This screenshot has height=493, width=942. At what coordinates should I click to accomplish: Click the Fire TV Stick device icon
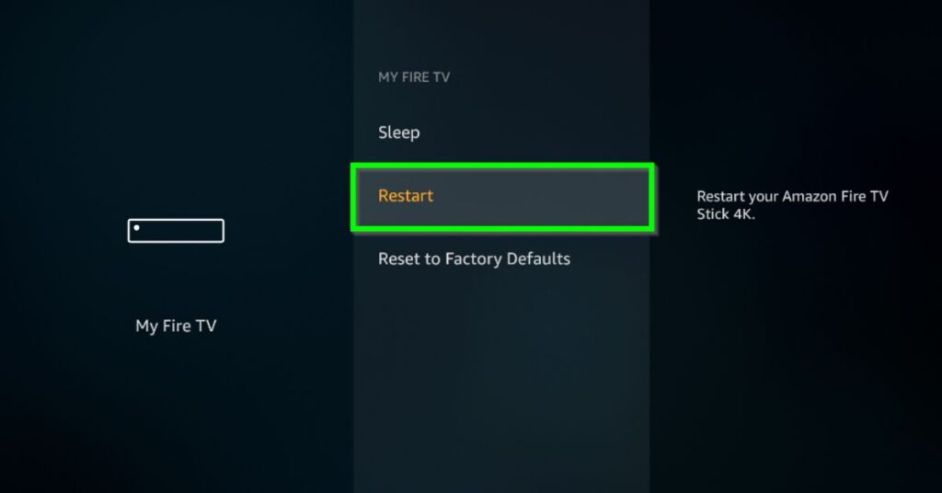[x=176, y=231]
